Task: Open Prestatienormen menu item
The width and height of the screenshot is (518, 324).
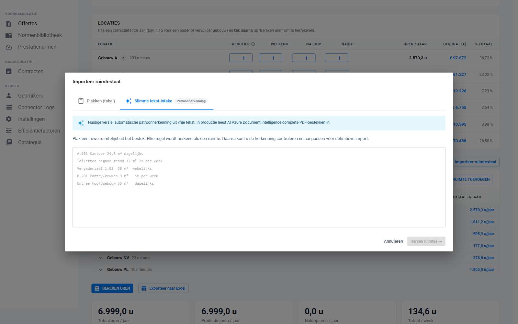Action: (x=37, y=47)
